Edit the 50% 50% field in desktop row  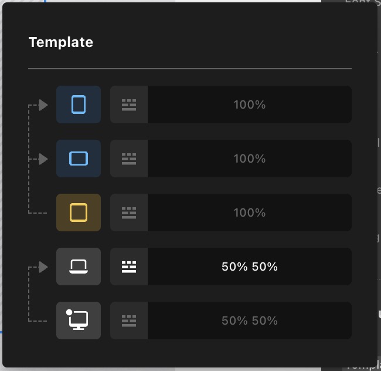249,321
